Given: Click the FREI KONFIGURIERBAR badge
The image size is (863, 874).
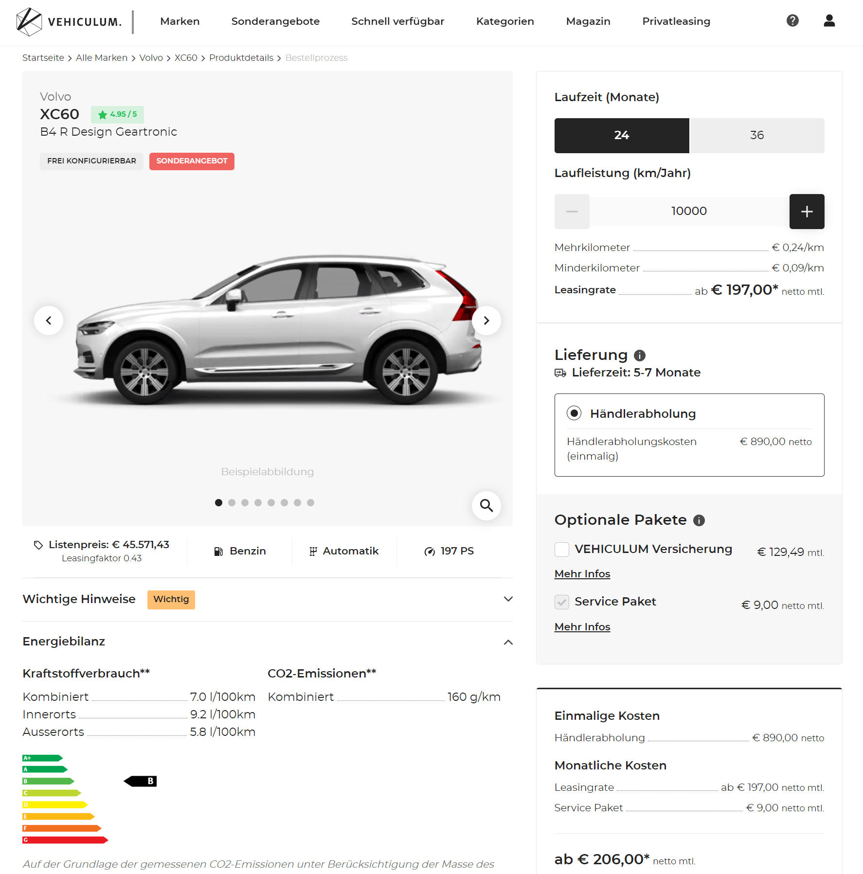Looking at the screenshot, I should click(91, 161).
